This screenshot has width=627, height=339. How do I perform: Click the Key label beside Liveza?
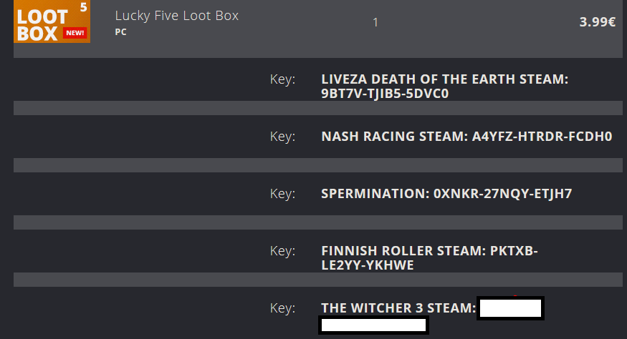point(282,79)
